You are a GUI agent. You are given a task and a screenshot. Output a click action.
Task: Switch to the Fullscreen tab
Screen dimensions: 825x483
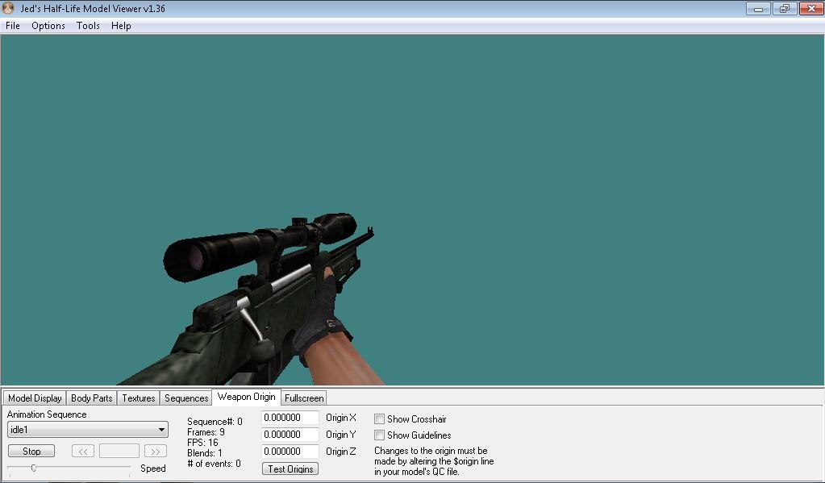[303, 398]
